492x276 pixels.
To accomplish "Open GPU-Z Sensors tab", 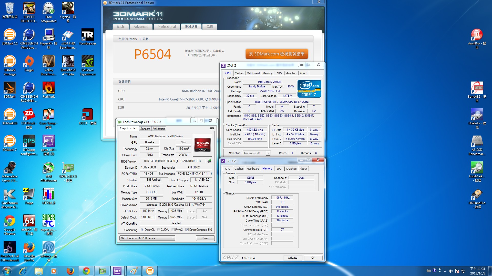I will 145,129.
